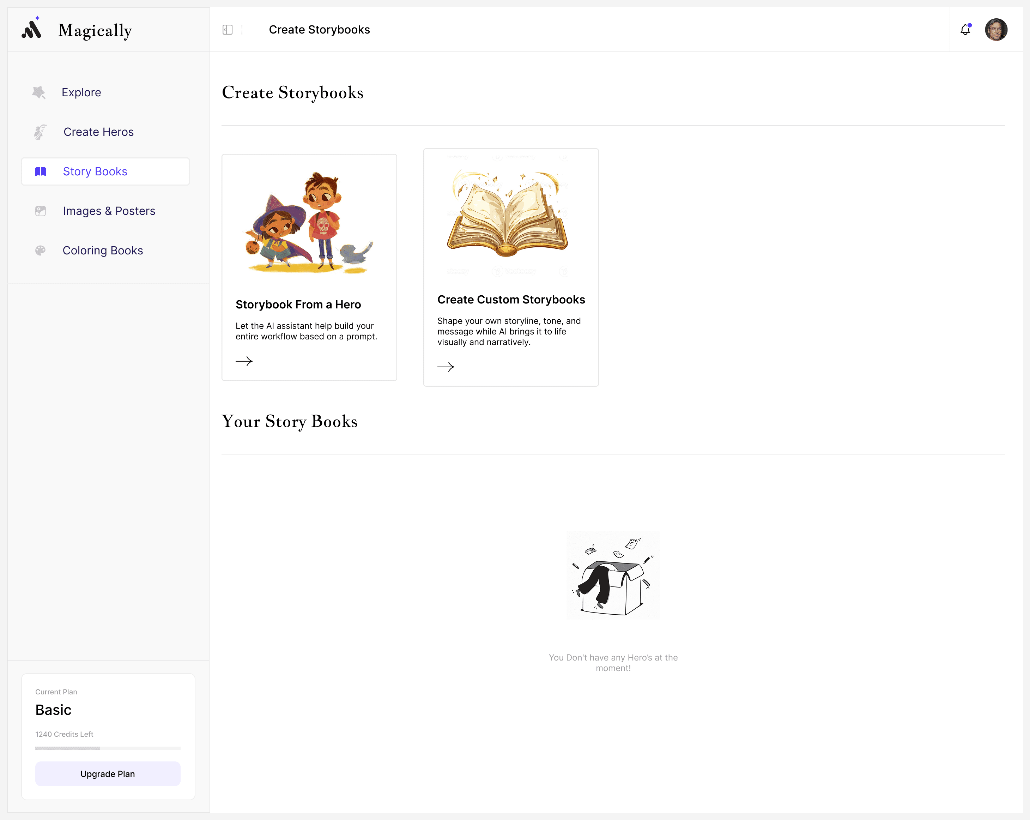Open the Explore menu item
This screenshot has height=820, width=1030.
[81, 92]
